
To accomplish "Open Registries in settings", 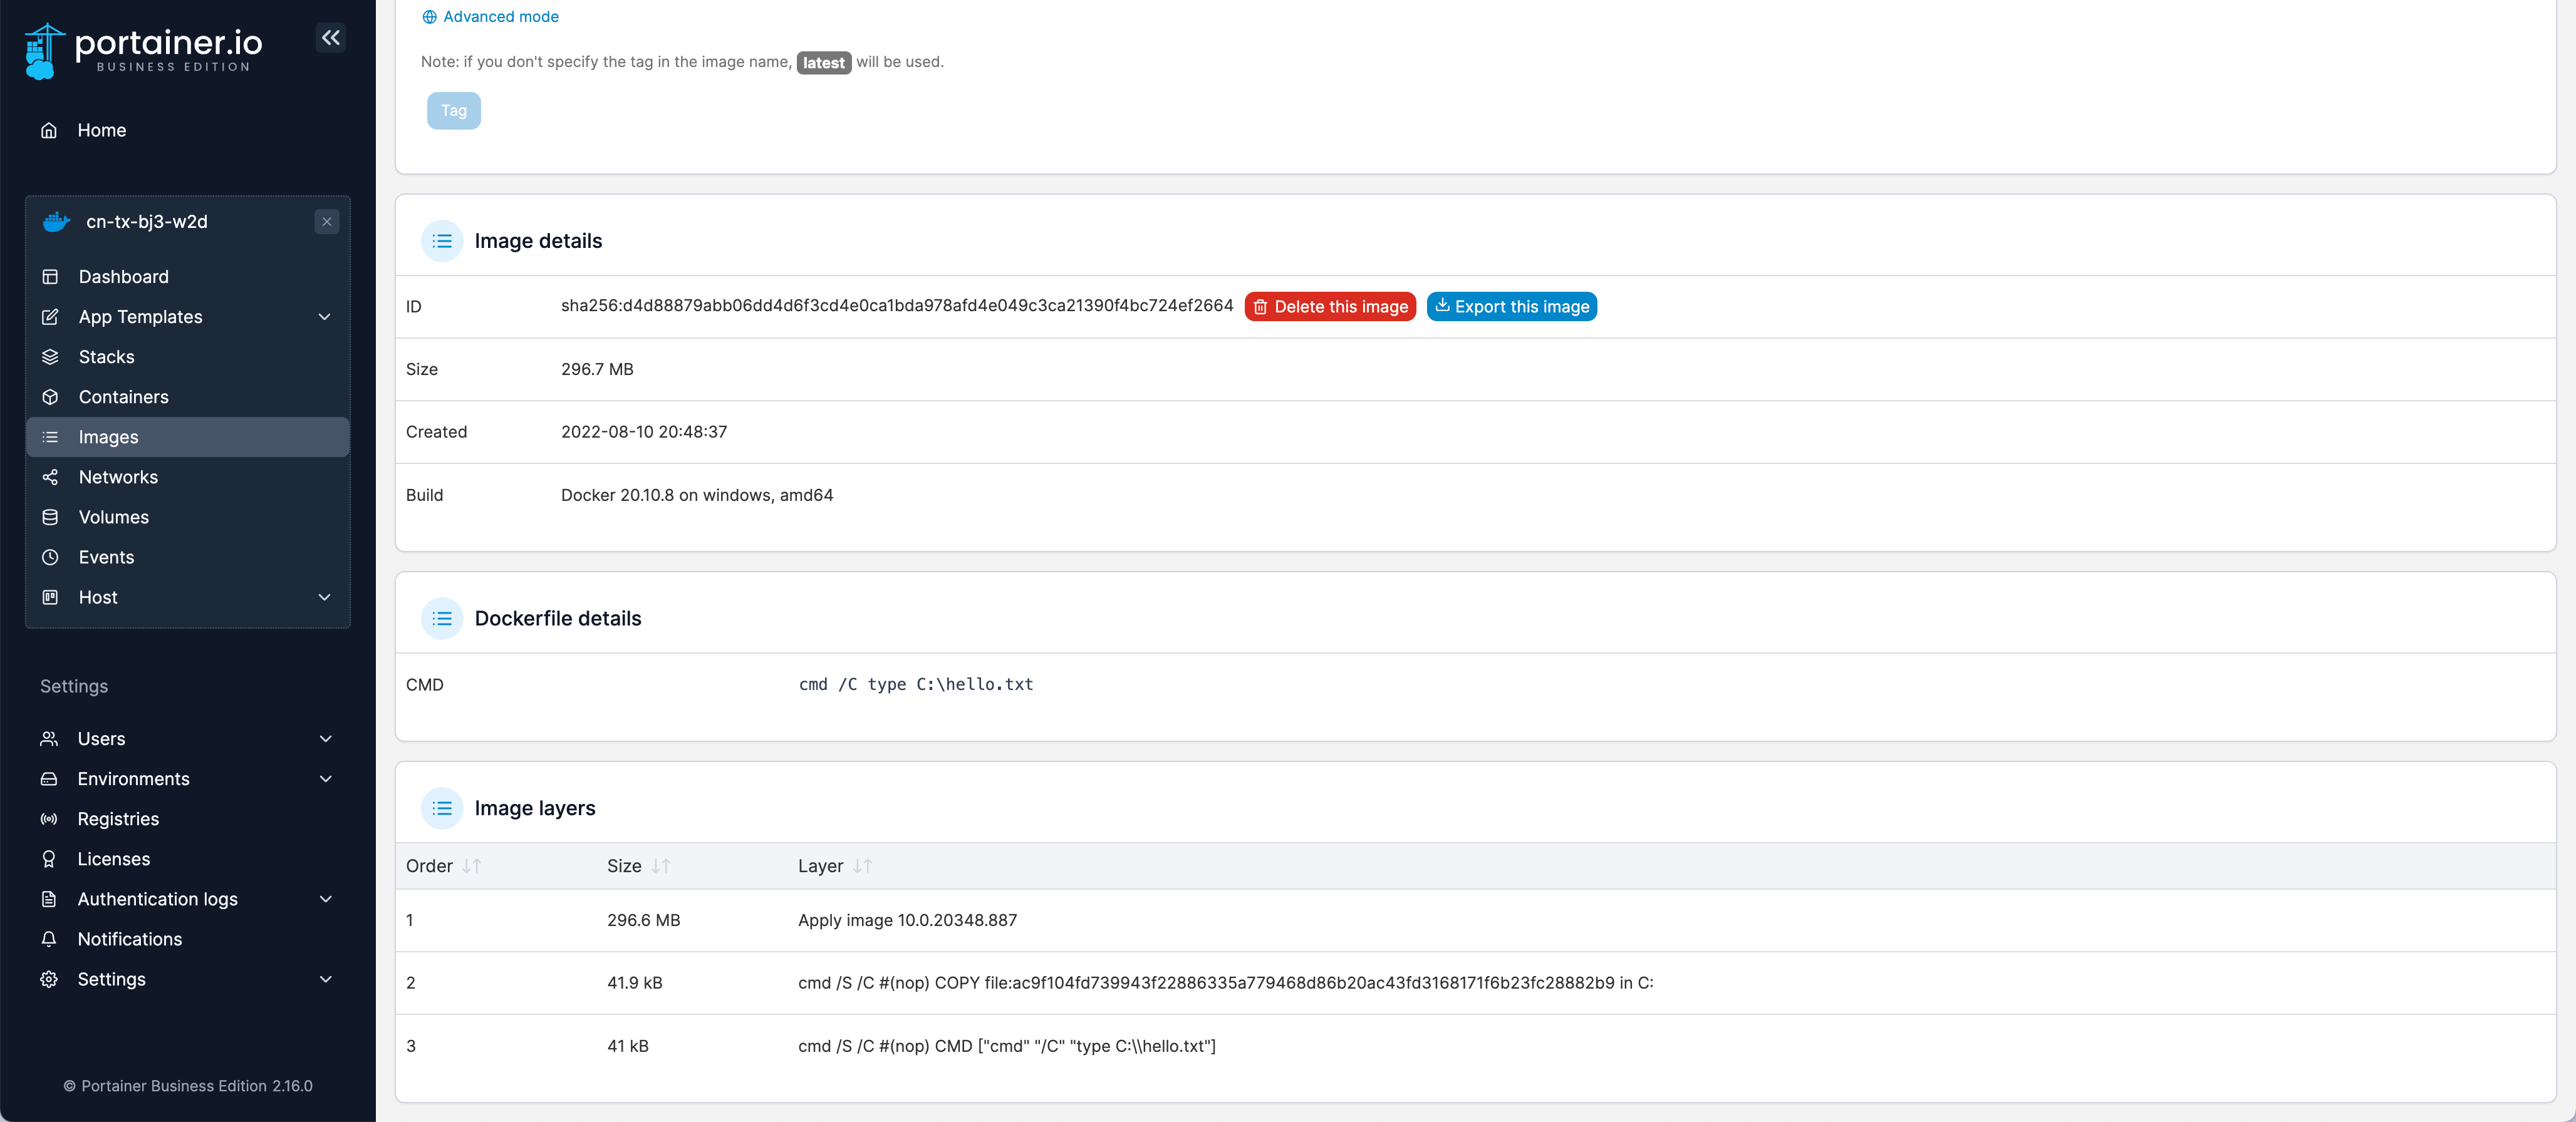I will 187,818.
